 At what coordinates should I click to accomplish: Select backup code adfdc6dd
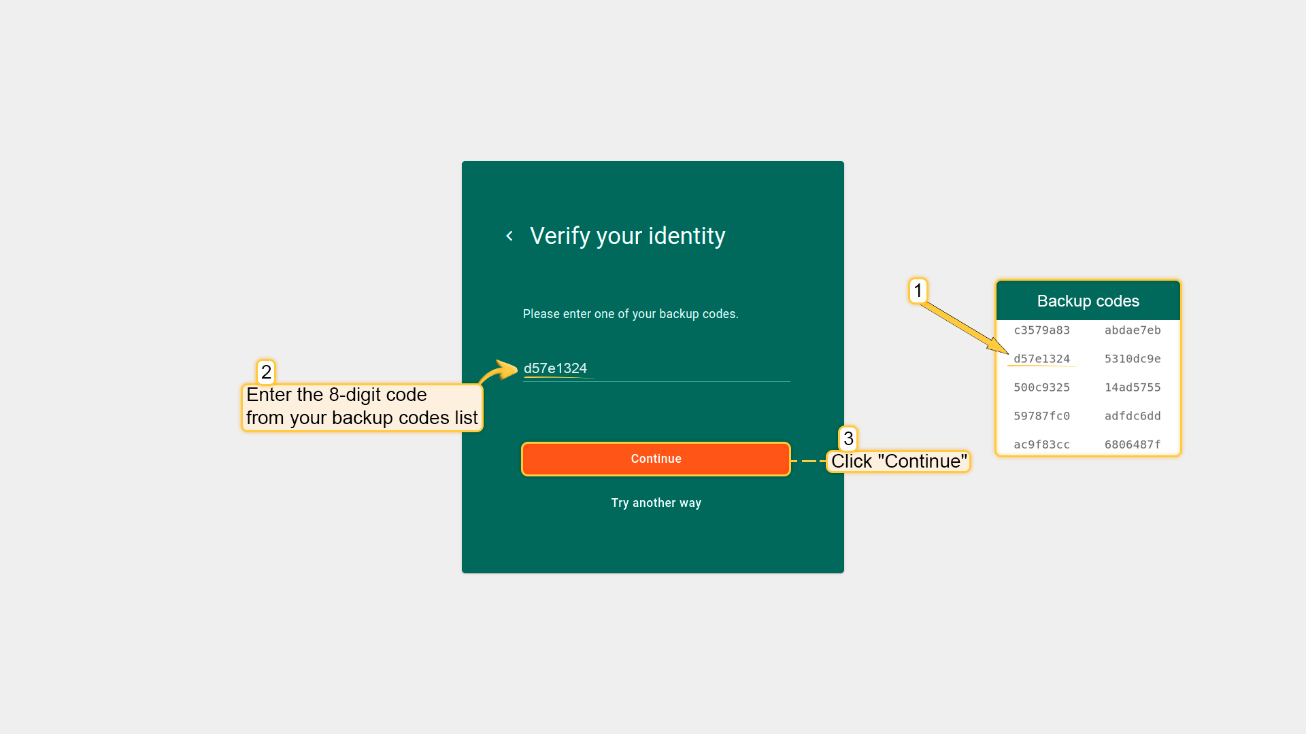coord(1133,416)
